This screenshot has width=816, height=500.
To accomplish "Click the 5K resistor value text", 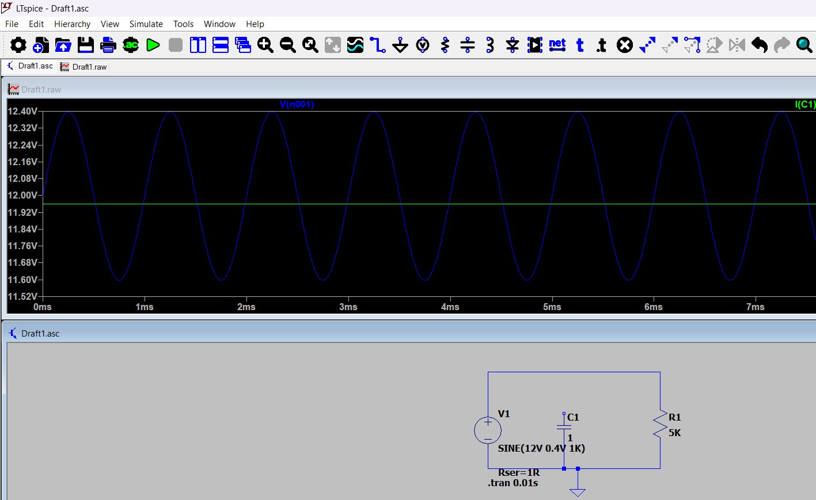I will coord(674,433).
